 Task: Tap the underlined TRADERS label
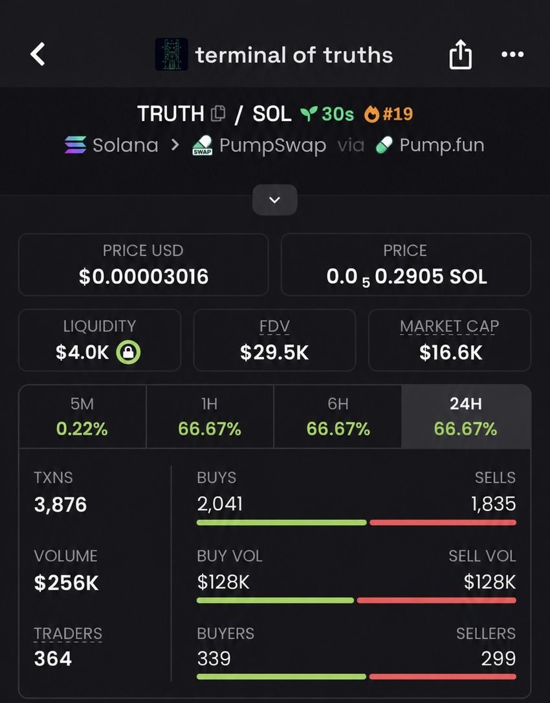click(x=68, y=634)
